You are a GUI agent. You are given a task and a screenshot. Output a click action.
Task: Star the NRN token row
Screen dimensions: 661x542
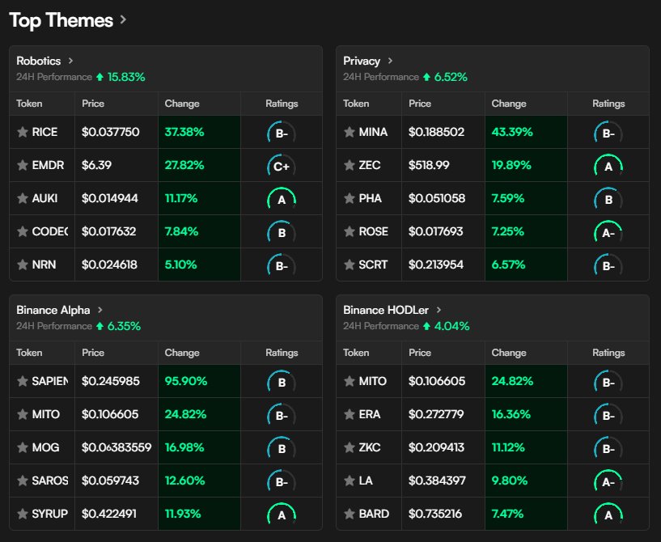(x=23, y=265)
